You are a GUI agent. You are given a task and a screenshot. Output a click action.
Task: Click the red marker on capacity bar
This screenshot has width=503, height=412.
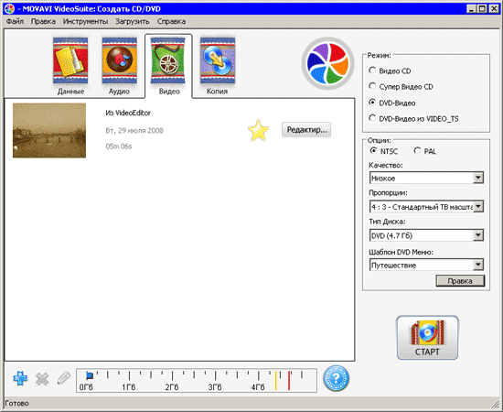[289, 381]
